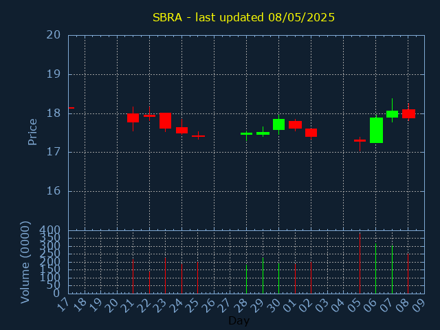Pick the red candlestick for day 01
The height and width of the screenshot is (330, 440).
click(x=295, y=124)
